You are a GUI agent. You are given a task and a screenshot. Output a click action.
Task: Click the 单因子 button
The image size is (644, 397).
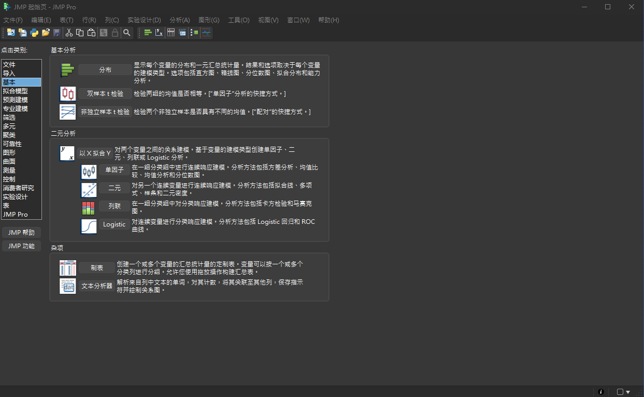[115, 170]
